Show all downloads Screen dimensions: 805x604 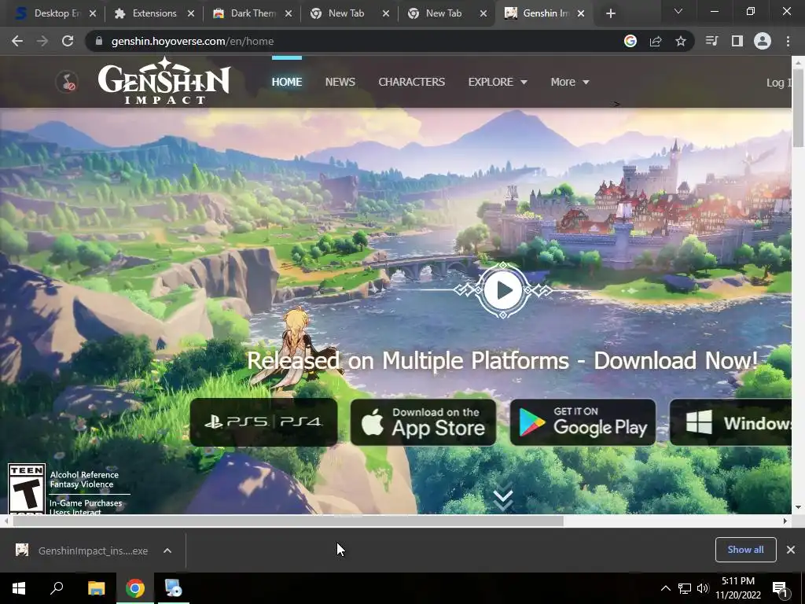[x=745, y=550]
